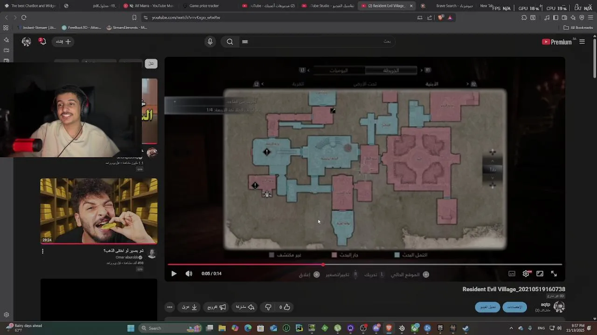Dislike the video with thumbs down

(268, 307)
